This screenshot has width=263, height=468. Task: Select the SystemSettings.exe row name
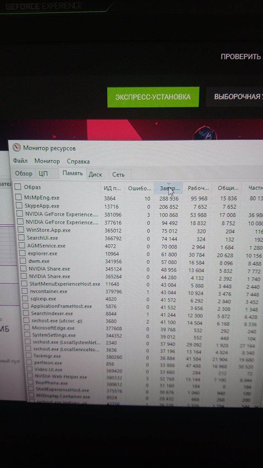[x=54, y=335]
